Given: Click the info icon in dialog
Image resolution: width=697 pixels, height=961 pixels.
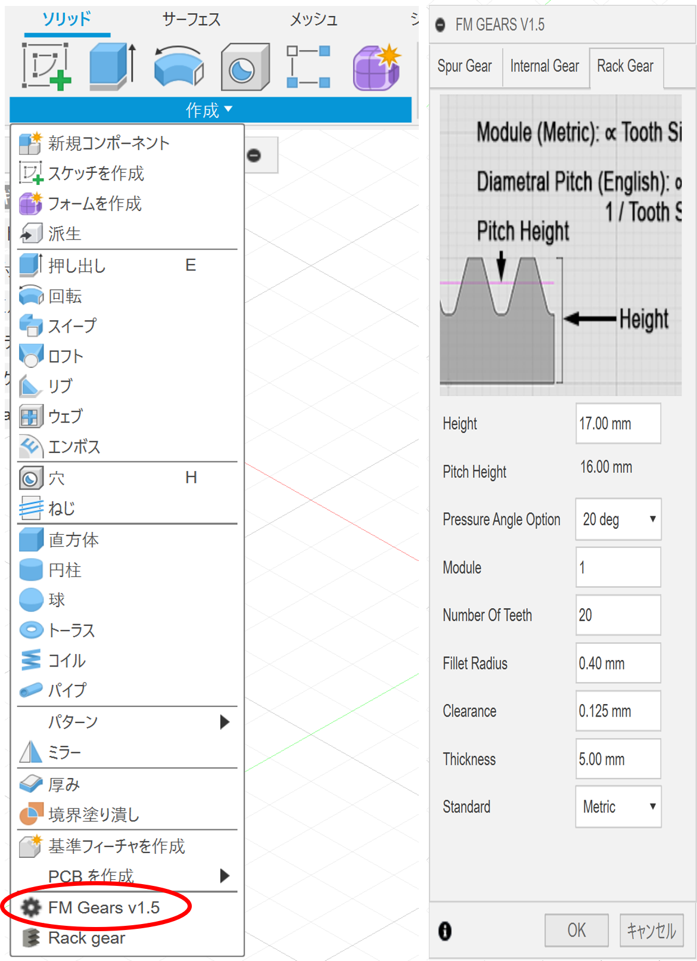Looking at the screenshot, I should pyautogui.click(x=445, y=931).
